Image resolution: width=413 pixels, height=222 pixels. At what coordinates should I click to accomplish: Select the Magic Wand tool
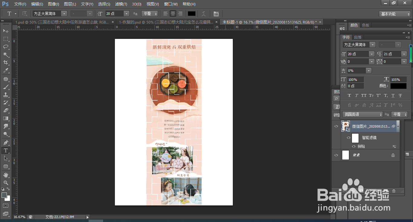[x=6, y=55]
